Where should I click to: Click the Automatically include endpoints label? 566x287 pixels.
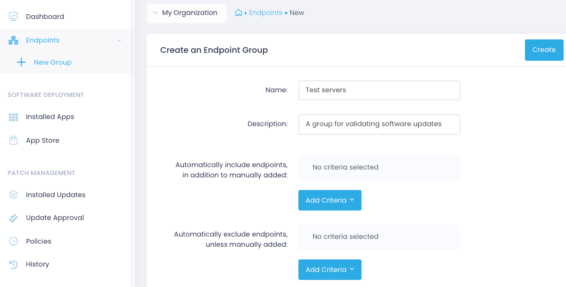pyautogui.click(x=231, y=170)
